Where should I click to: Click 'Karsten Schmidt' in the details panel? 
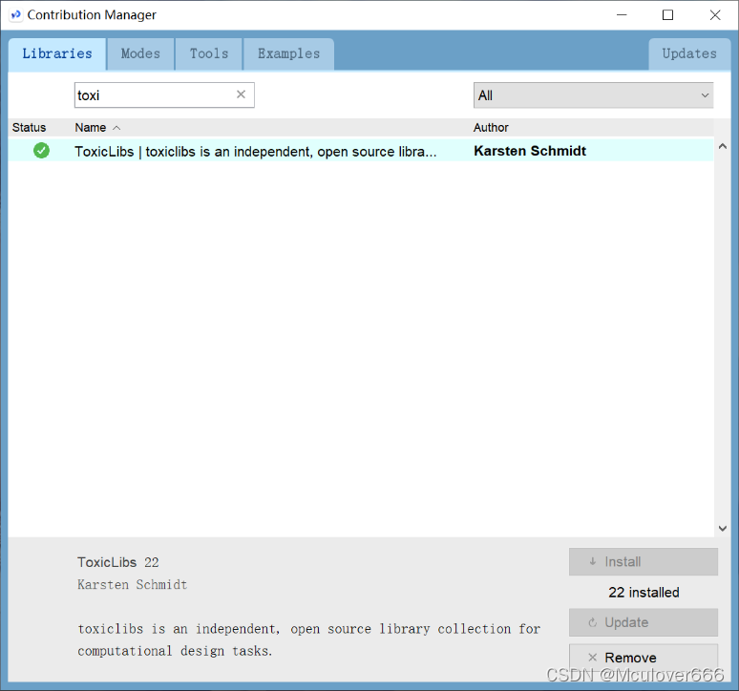(x=133, y=584)
